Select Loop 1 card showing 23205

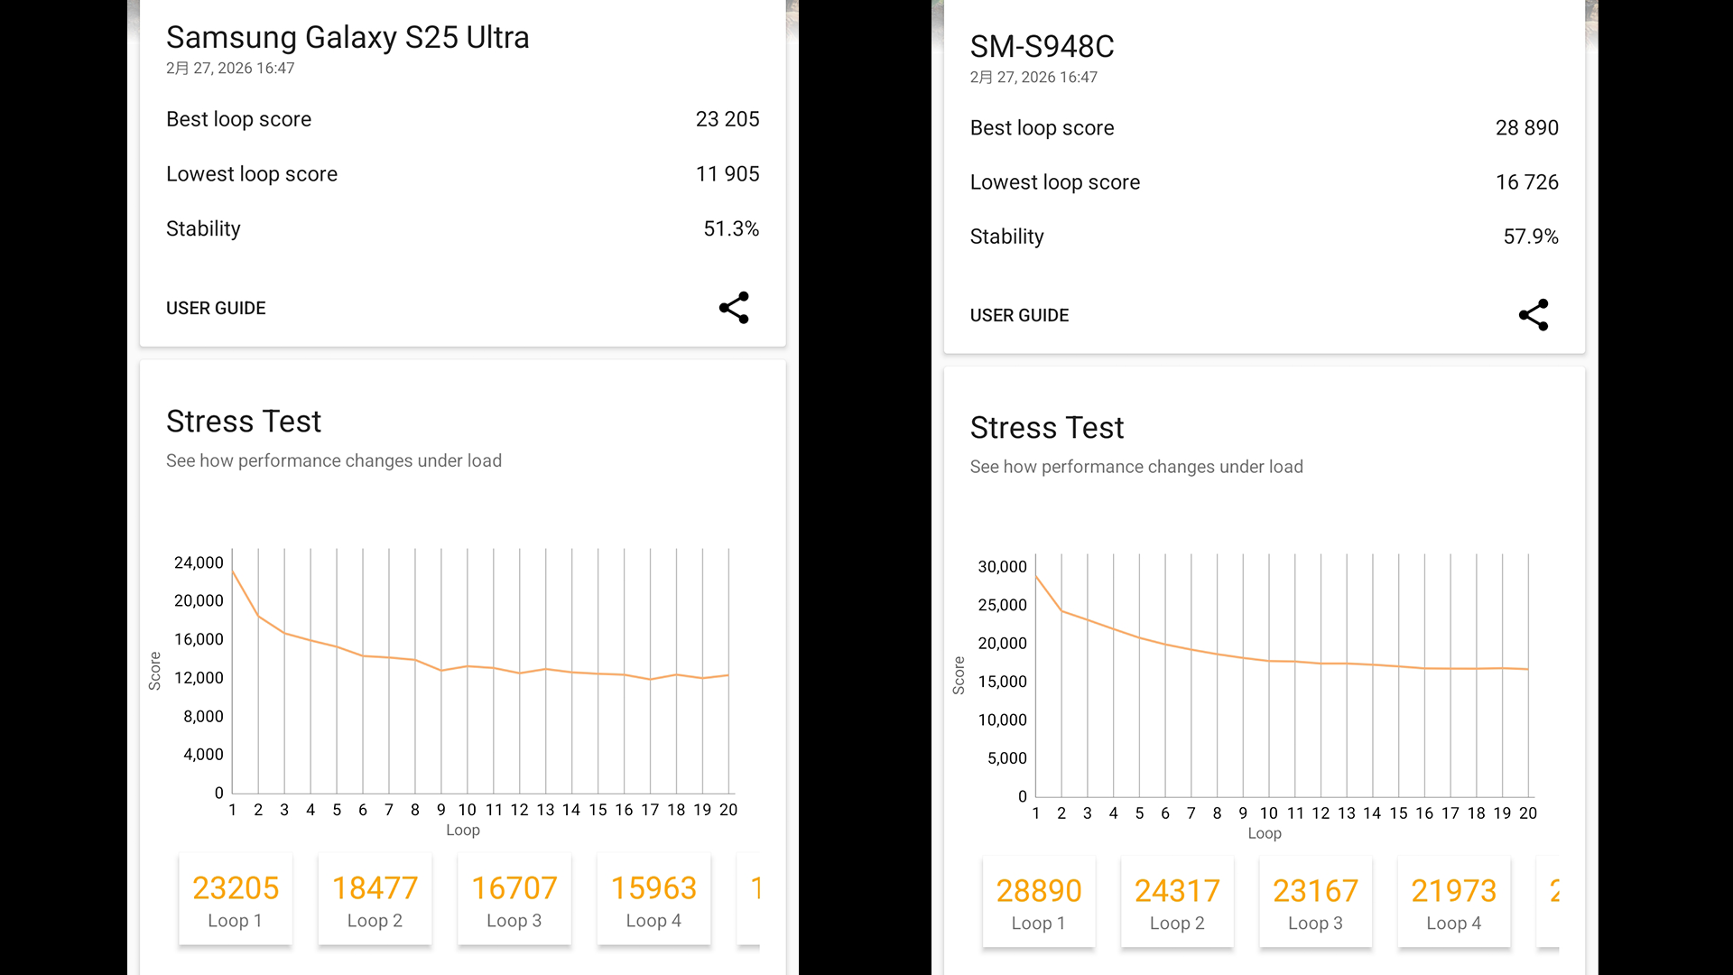tap(236, 900)
